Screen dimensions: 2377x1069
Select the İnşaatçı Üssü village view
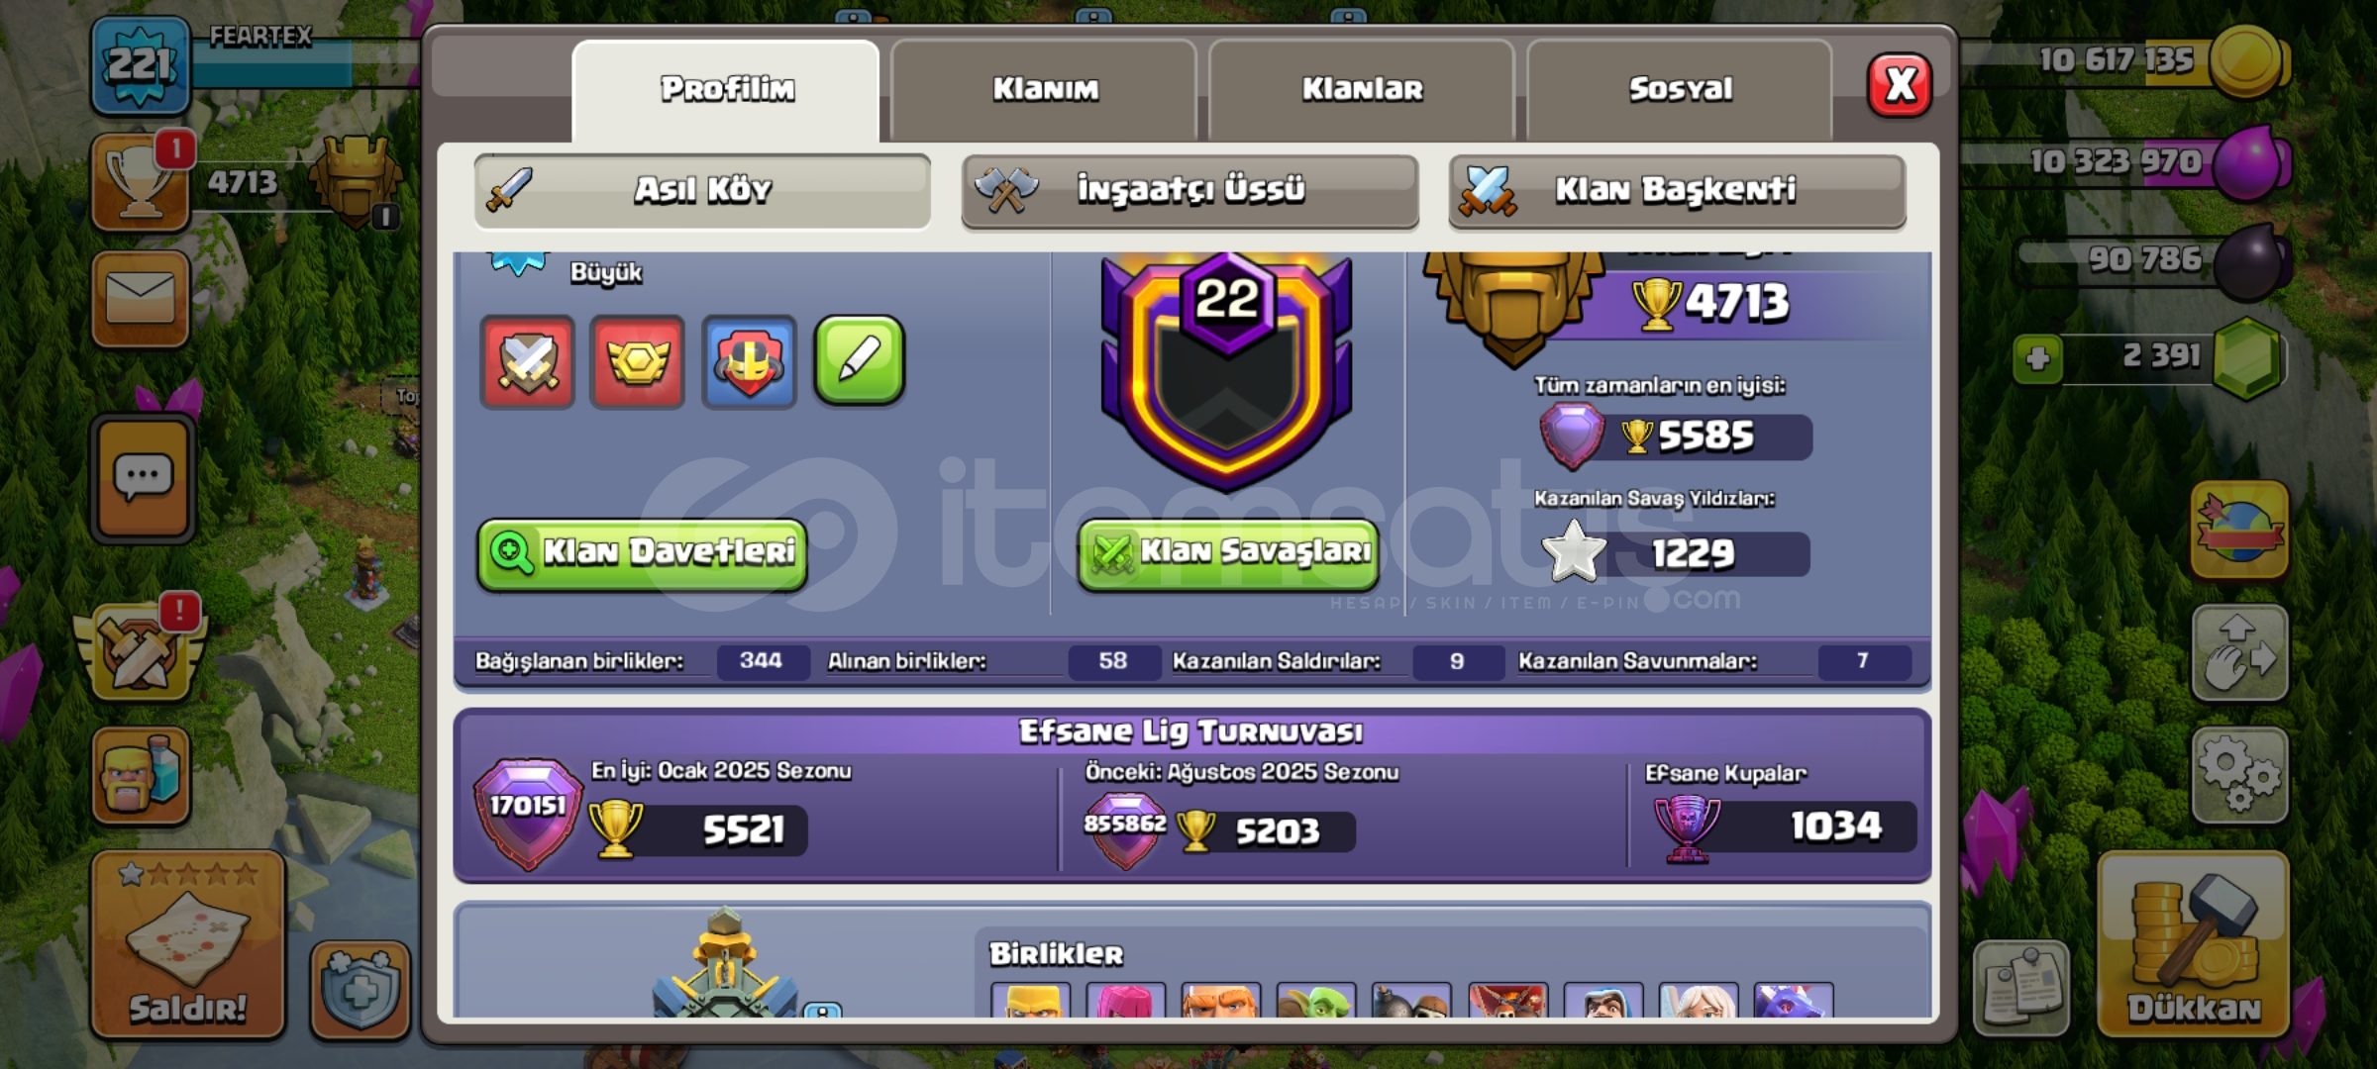(x=1189, y=190)
